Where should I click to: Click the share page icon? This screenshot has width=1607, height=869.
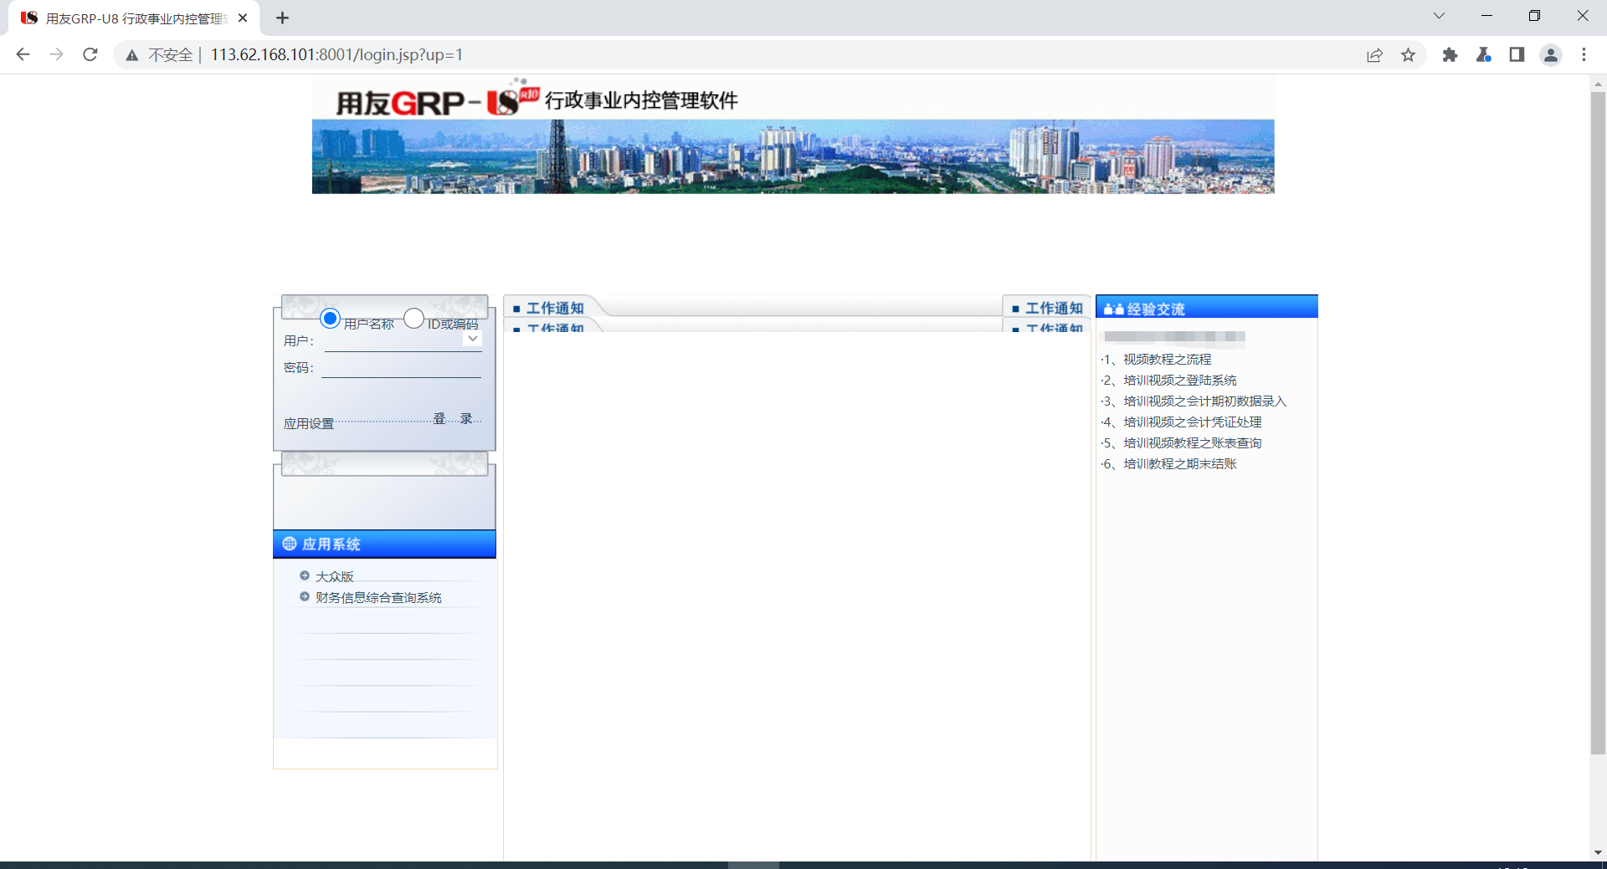tap(1374, 54)
